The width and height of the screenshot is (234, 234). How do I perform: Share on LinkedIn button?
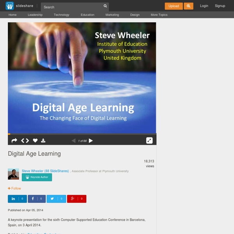pyautogui.click(x=17, y=199)
